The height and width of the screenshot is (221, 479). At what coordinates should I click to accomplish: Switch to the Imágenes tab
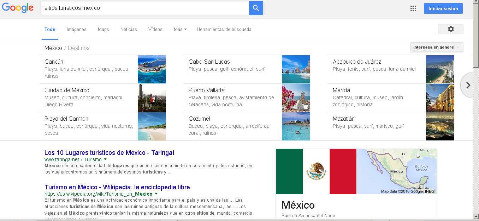point(77,30)
